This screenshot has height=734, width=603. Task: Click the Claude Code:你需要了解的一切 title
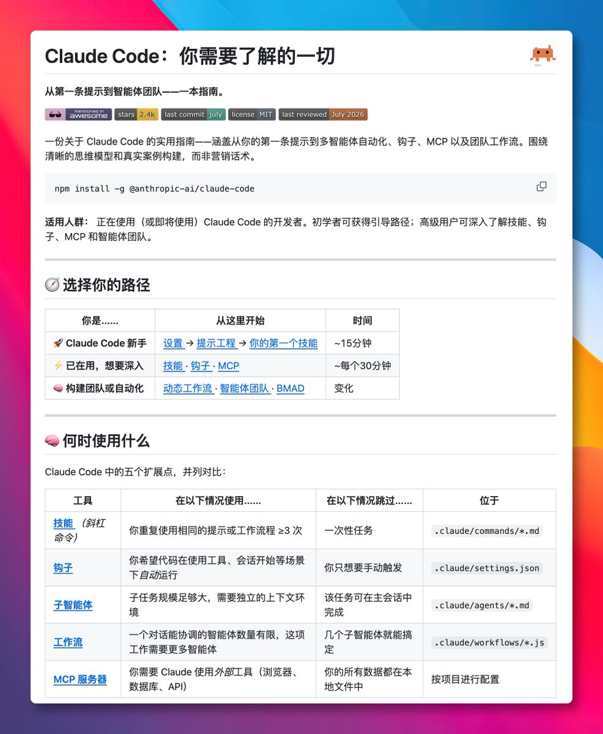coord(190,56)
